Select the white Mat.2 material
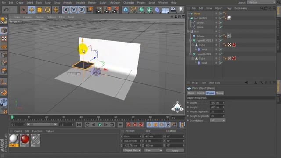281x158 pixels. tap(14, 140)
